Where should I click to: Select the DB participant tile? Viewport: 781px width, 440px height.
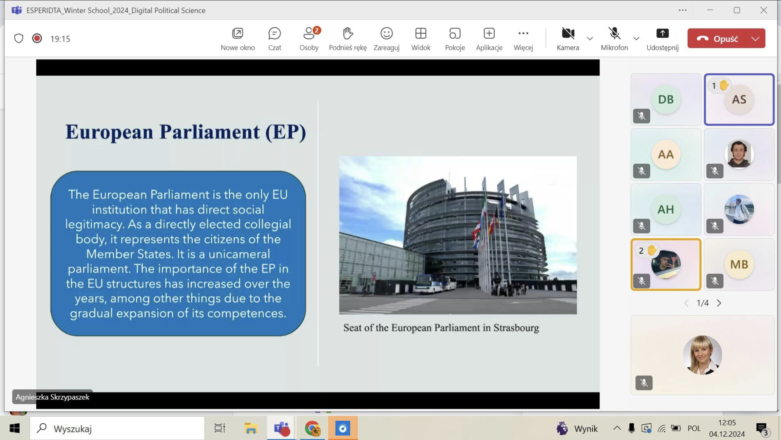point(666,99)
